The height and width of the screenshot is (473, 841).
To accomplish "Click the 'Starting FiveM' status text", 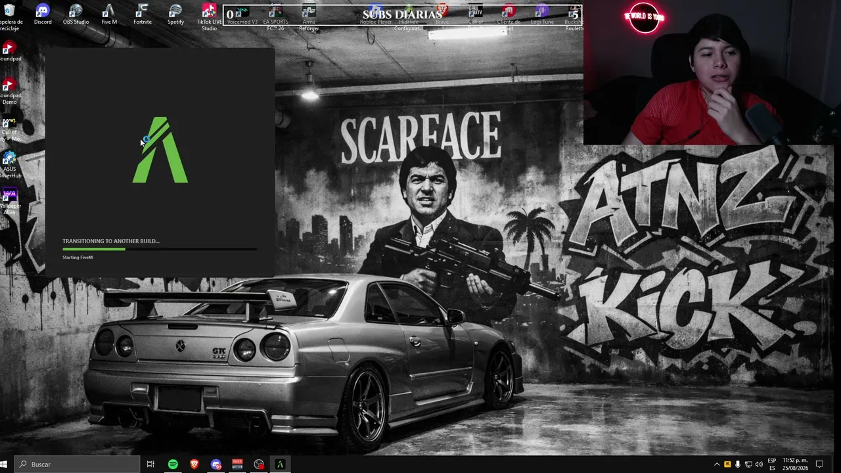I will pos(78,258).
